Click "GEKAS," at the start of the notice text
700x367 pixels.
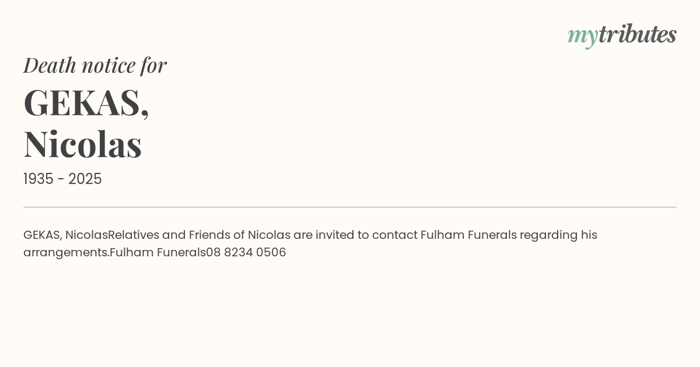click(x=43, y=235)
